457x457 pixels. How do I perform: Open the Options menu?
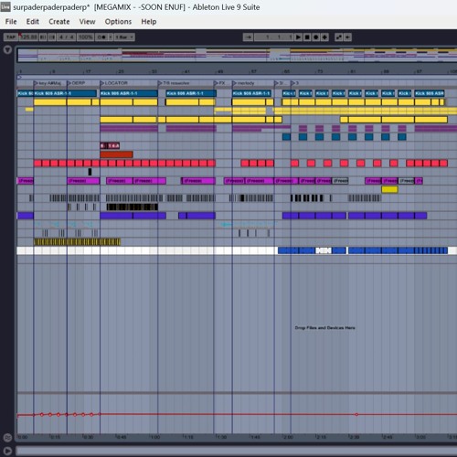(x=118, y=22)
